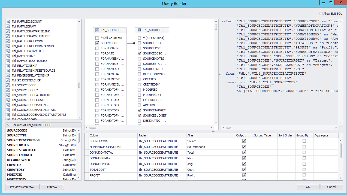Uncheck the SOURCETARGET column checkbox
This screenshot has height=195, width=347.
(140, 110)
